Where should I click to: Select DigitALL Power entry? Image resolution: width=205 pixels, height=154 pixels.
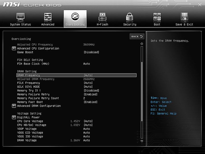[28, 117]
